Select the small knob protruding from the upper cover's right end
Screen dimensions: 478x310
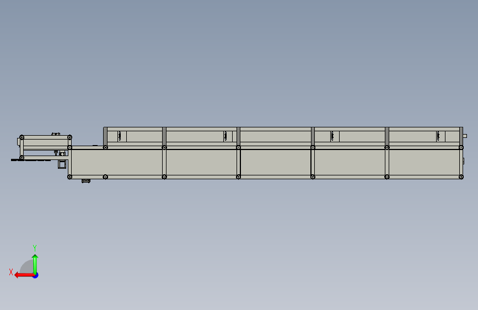pos(465,136)
